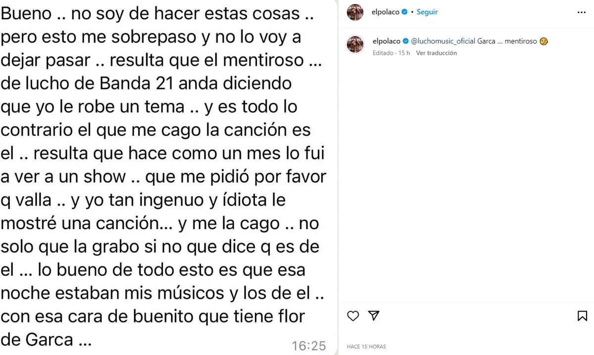Open the 'HACE 15 HORAS' post timestamp
The height and width of the screenshot is (355, 594).
click(x=366, y=347)
